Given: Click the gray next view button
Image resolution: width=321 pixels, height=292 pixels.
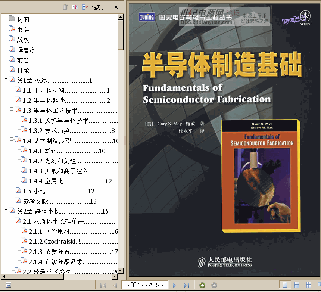Looking at the screenshot, I should pos(214,285).
